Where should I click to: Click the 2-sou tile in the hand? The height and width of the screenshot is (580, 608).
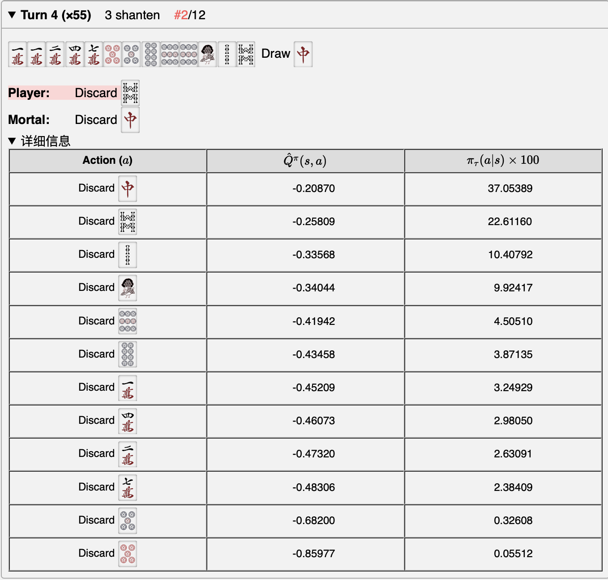tap(227, 55)
